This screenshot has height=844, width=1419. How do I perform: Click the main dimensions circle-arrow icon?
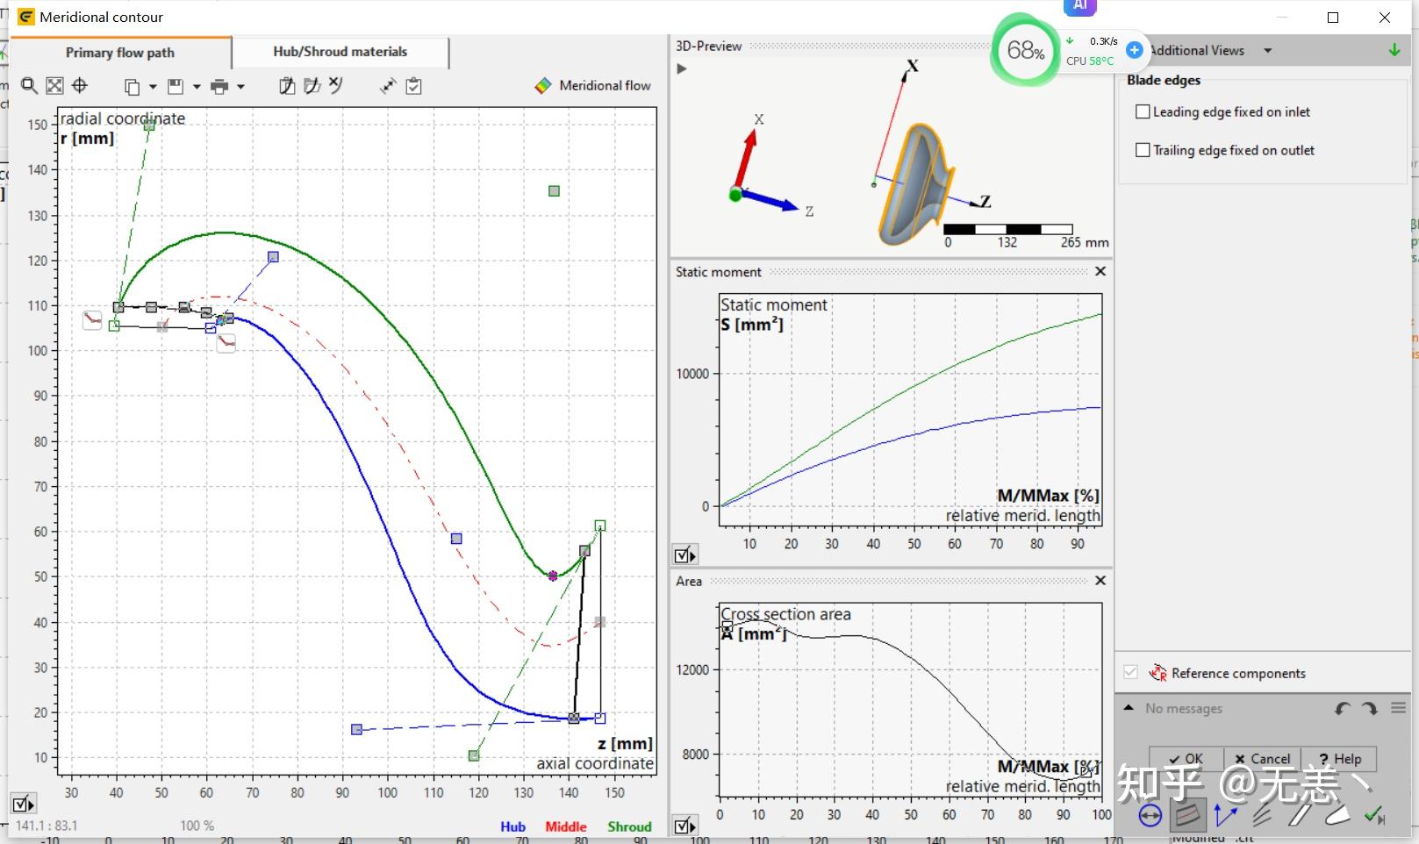click(x=1150, y=816)
